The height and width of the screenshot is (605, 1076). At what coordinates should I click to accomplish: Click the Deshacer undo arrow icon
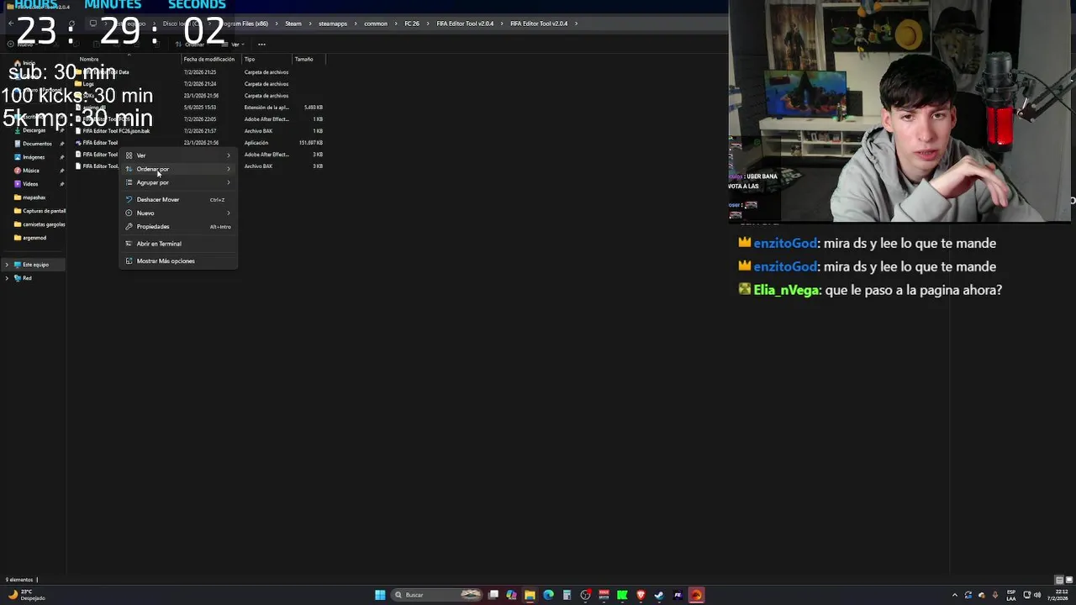[129, 200]
